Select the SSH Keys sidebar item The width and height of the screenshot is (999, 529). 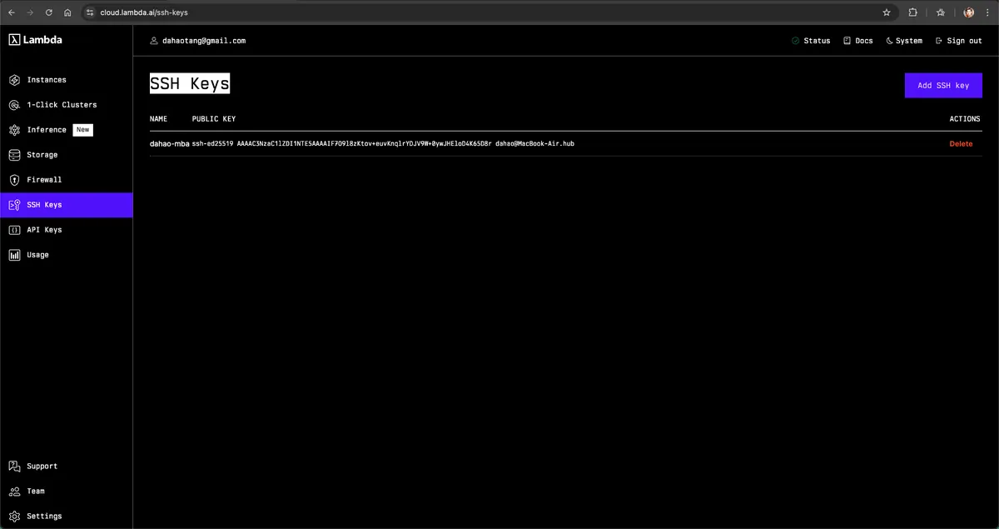[x=44, y=205]
